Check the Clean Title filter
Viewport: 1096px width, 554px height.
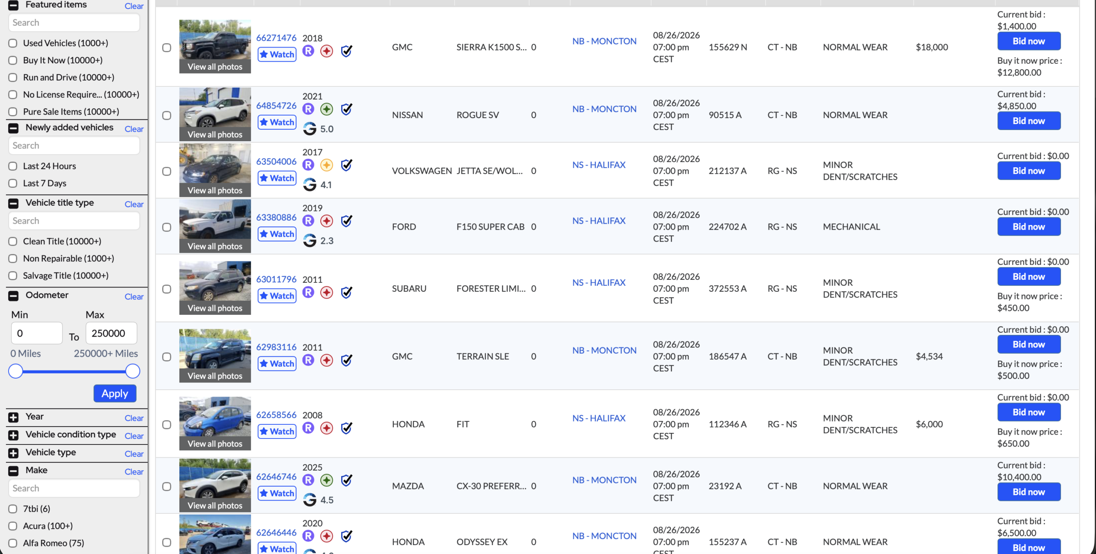click(x=13, y=241)
